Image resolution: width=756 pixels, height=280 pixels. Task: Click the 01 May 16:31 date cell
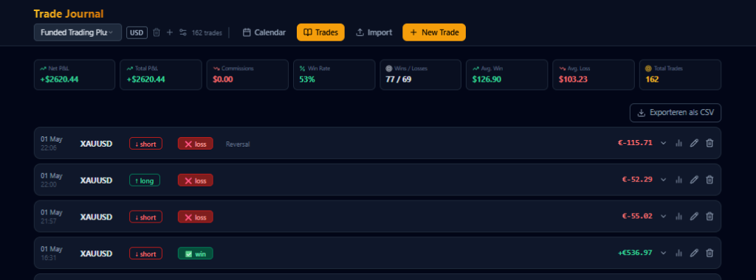coord(52,253)
